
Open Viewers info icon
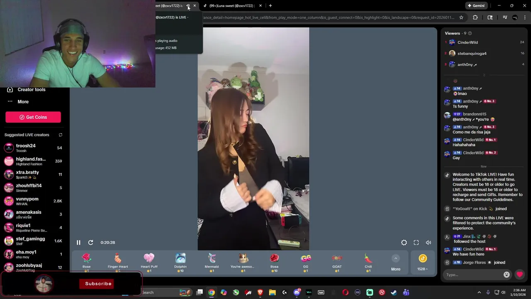coord(470,33)
